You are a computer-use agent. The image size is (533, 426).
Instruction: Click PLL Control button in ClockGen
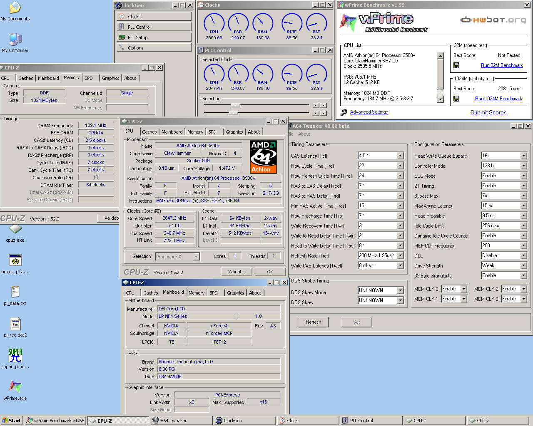click(154, 27)
